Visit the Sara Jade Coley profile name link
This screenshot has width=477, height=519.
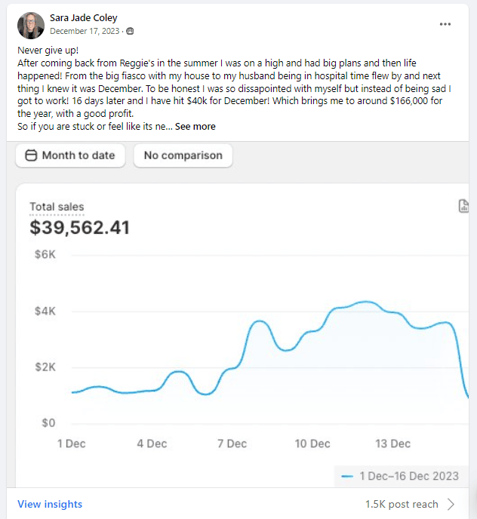pyautogui.click(x=84, y=18)
